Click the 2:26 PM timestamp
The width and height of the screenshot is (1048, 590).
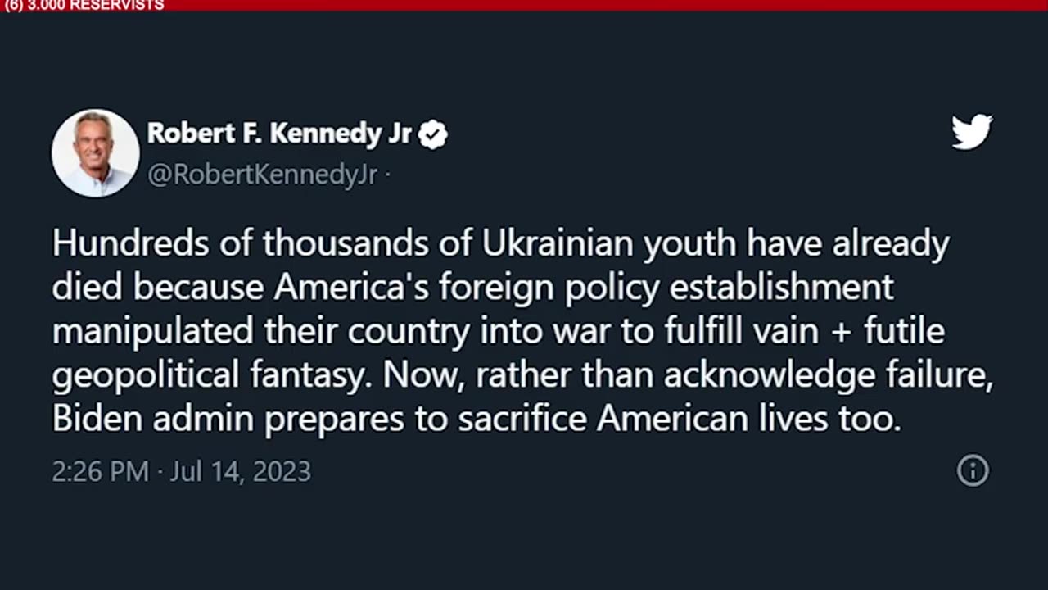click(x=101, y=471)
